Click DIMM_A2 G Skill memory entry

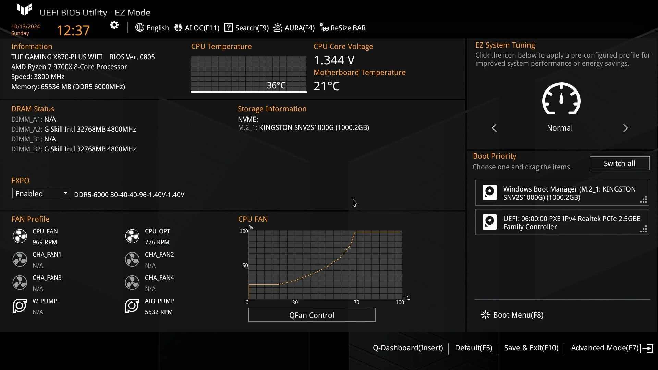(74, 129)
